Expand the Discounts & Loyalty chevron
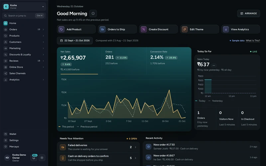 [x=43, y=54]
